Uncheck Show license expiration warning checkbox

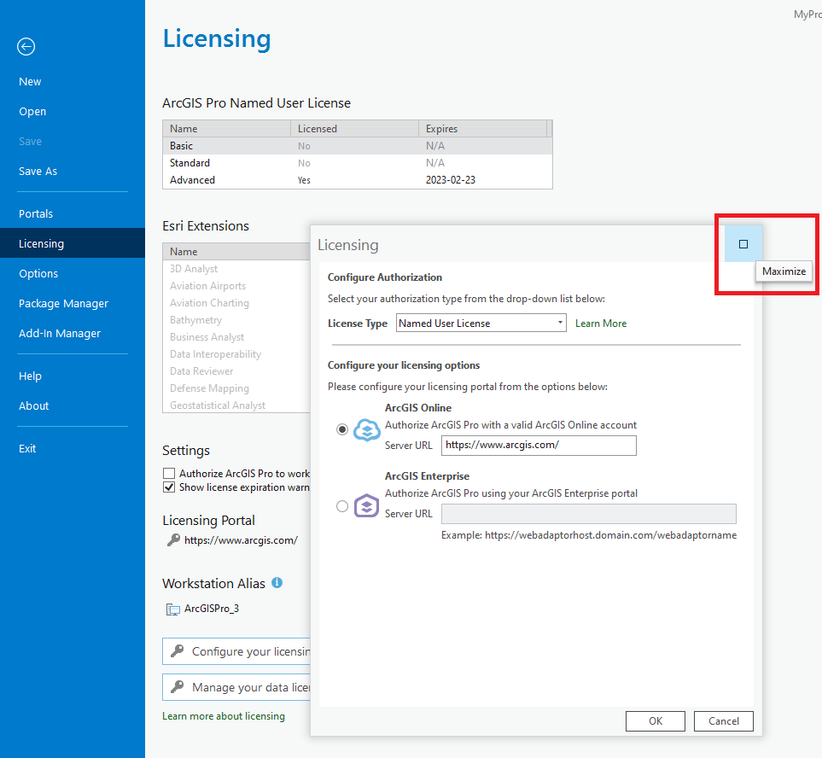click(x=169, y=487)
